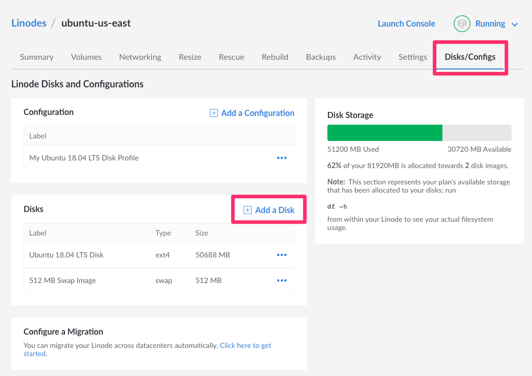Click the green Disk Storage usage bar
532x376 pixels.
[x=385, y=132]
